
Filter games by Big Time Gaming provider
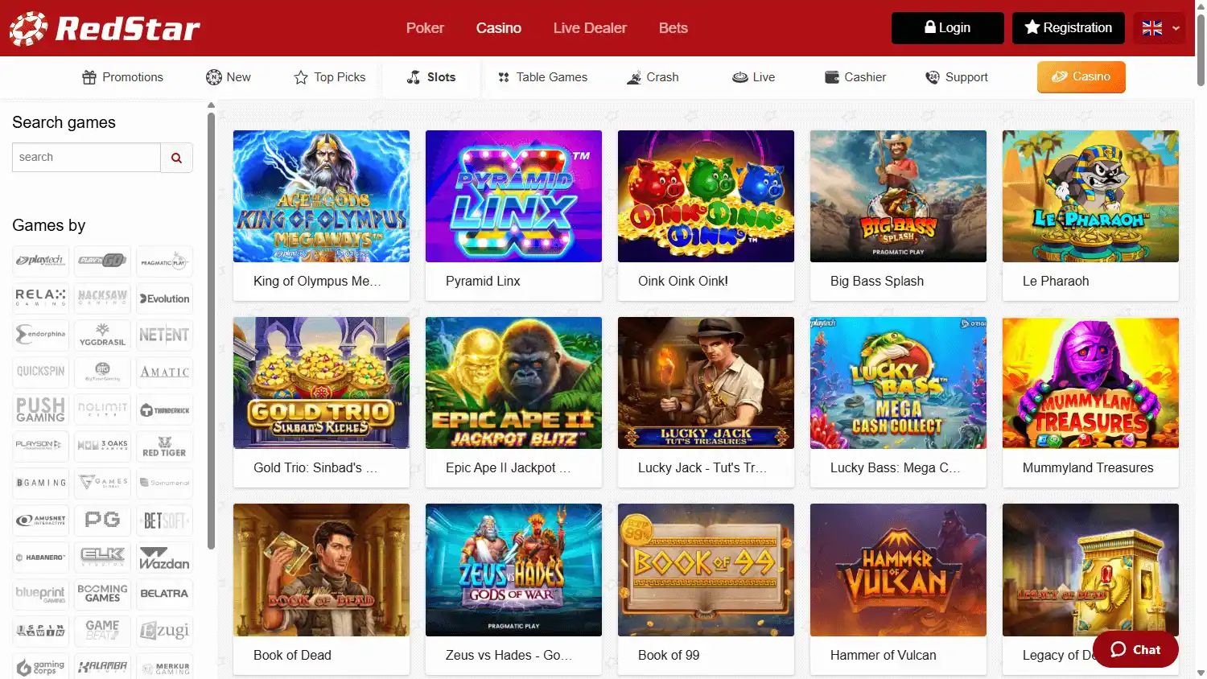[x=103, y=372]
